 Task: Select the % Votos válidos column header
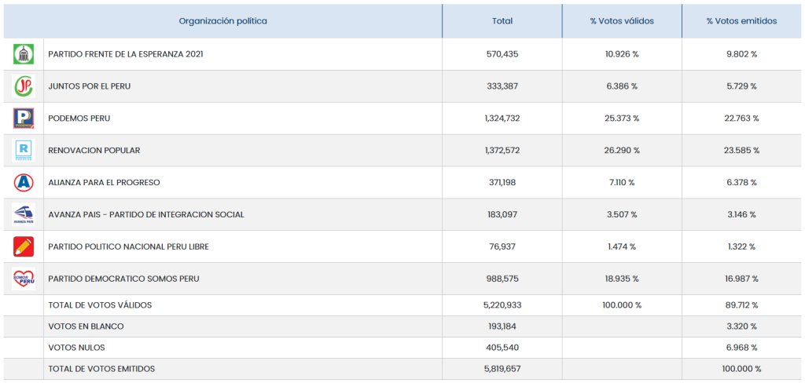coord(622,21)
